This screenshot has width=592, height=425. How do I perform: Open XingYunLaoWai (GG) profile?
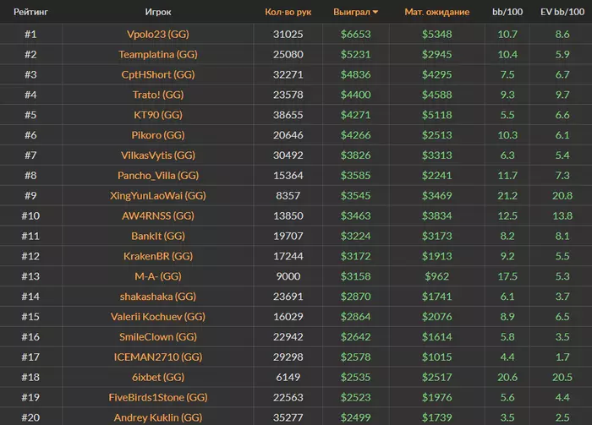(x=158, y=196)
